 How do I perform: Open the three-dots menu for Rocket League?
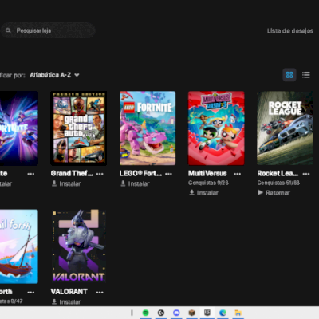pyautogui.click(x=306, y=174)
